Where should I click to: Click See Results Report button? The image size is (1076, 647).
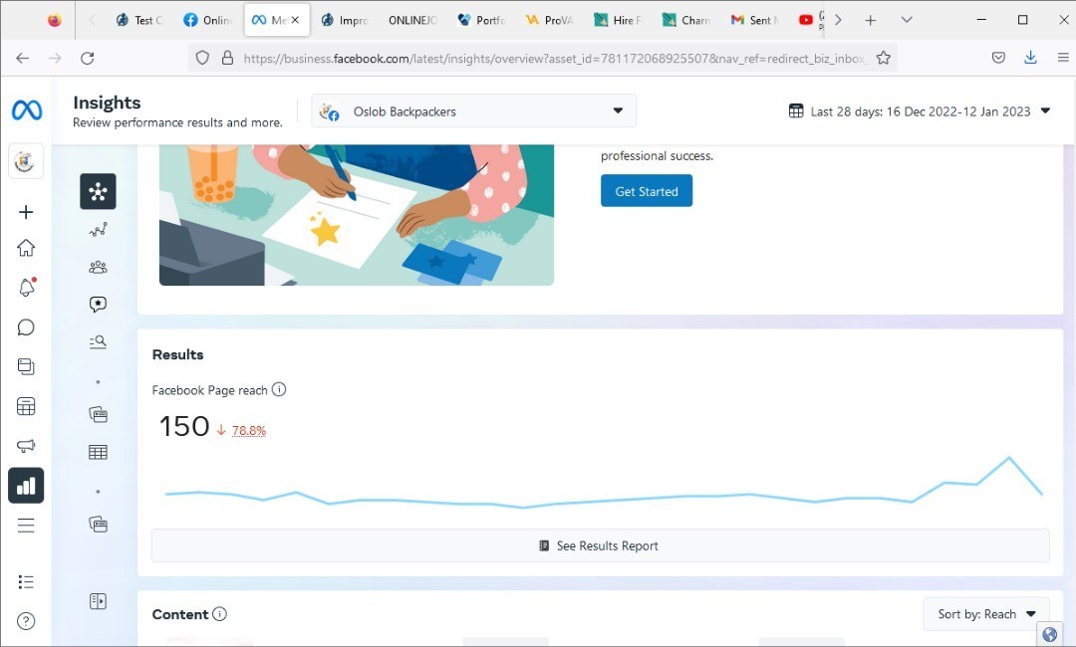pos(601,545)
